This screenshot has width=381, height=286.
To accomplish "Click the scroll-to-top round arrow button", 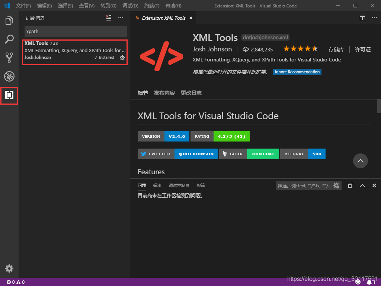I will [360, 161].
